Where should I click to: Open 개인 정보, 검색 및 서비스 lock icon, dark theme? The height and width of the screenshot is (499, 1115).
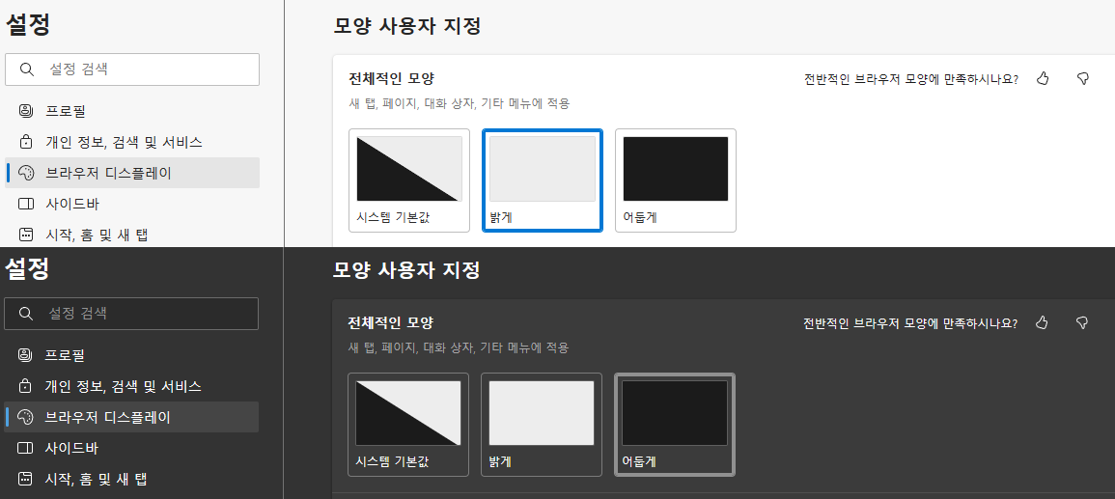26,386
